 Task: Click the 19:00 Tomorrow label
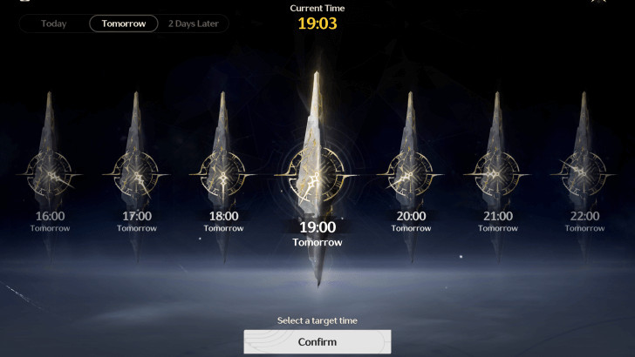pos(317,233)
